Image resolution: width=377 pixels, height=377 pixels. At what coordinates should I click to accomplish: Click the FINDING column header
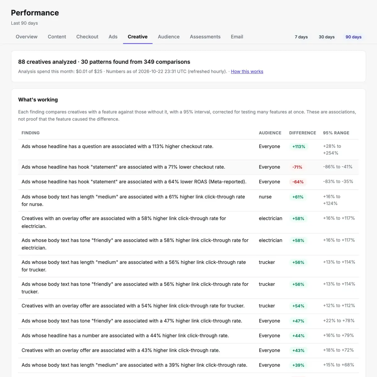(x=30, y=133)
